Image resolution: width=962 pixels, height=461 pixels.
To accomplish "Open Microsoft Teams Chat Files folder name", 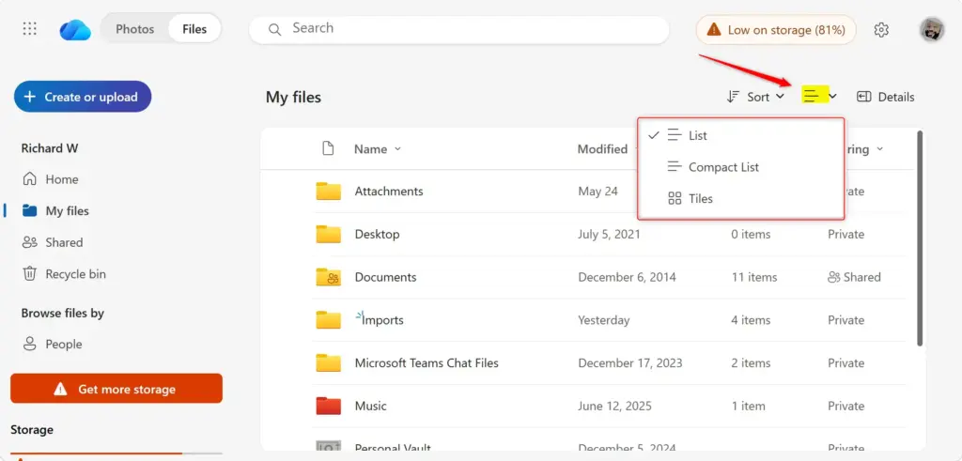I will click(427, 363).
